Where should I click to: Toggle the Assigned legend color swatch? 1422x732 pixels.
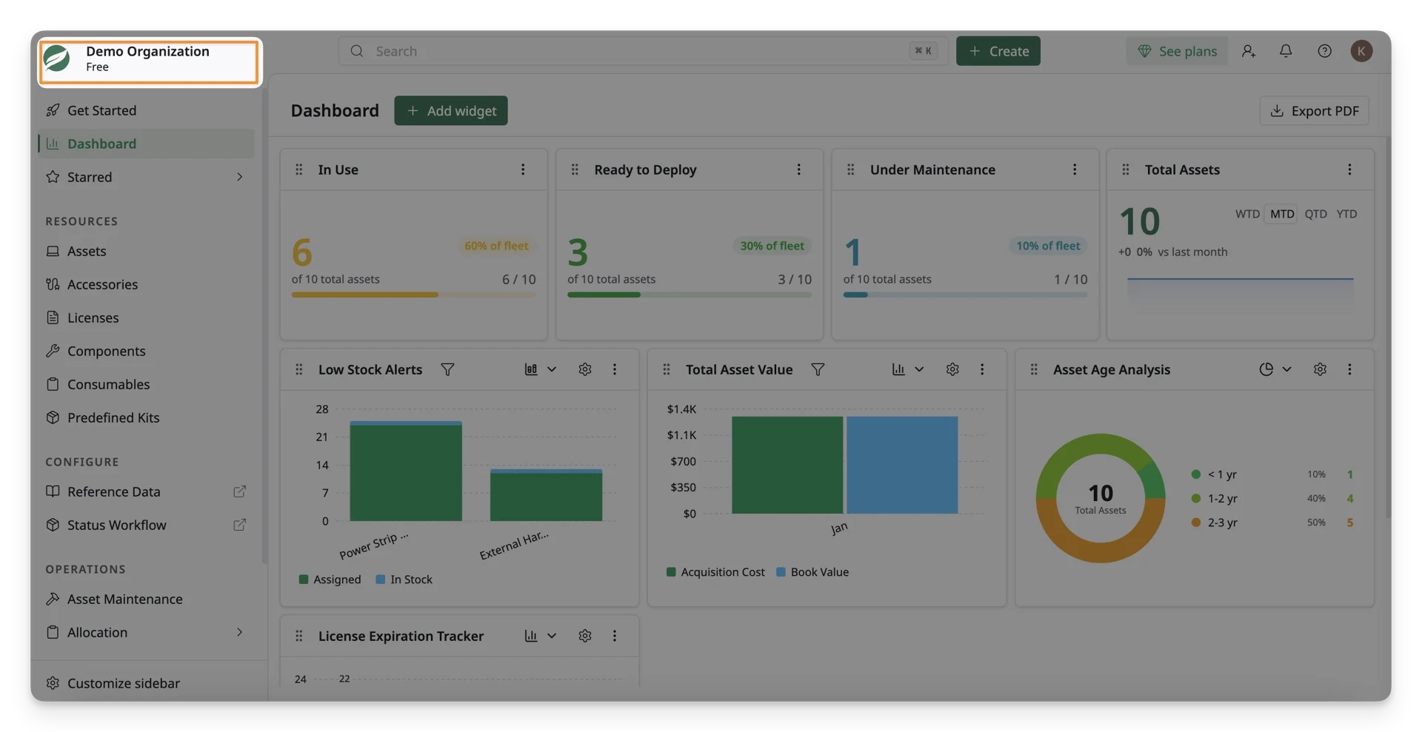pos(304,580)
